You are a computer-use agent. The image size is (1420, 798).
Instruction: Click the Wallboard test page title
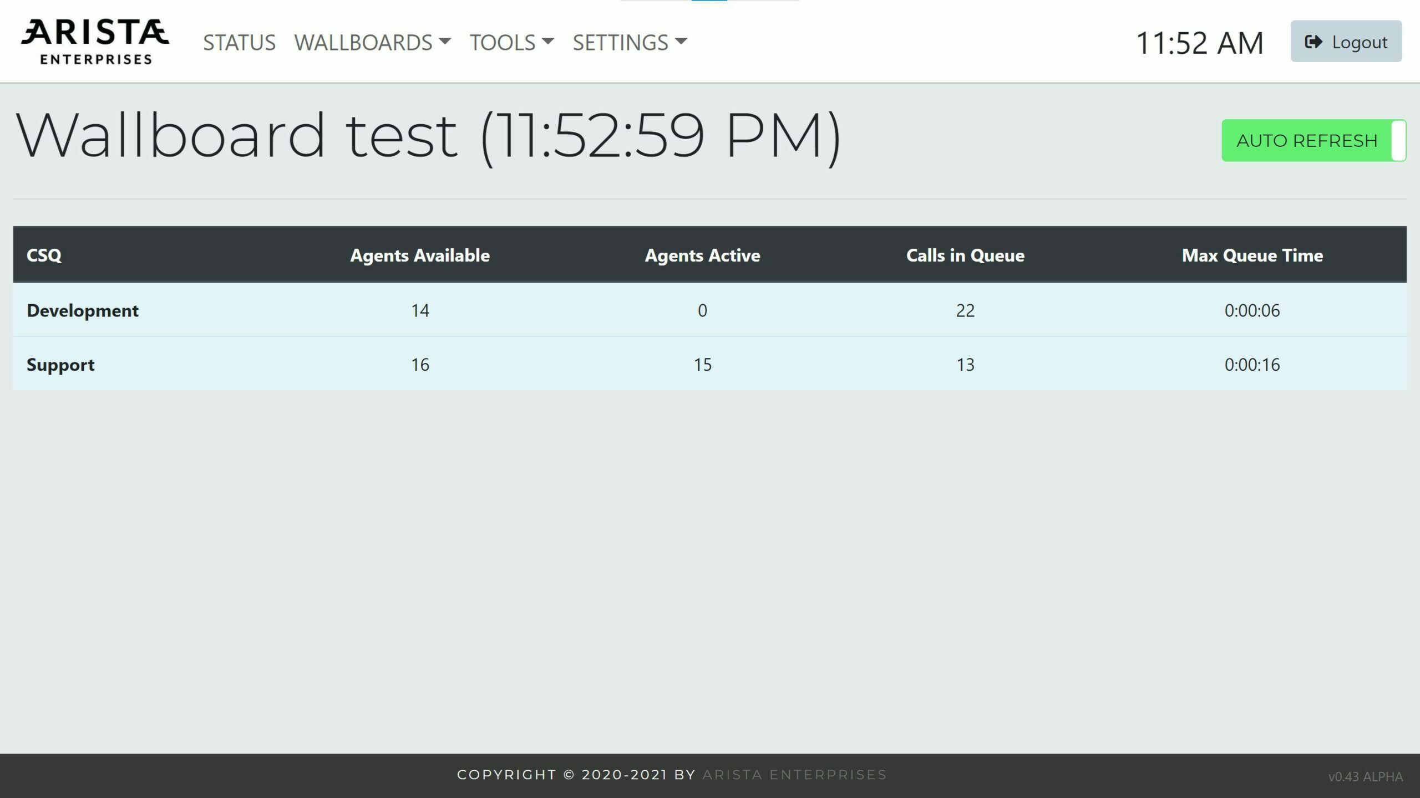click(428, 135)
